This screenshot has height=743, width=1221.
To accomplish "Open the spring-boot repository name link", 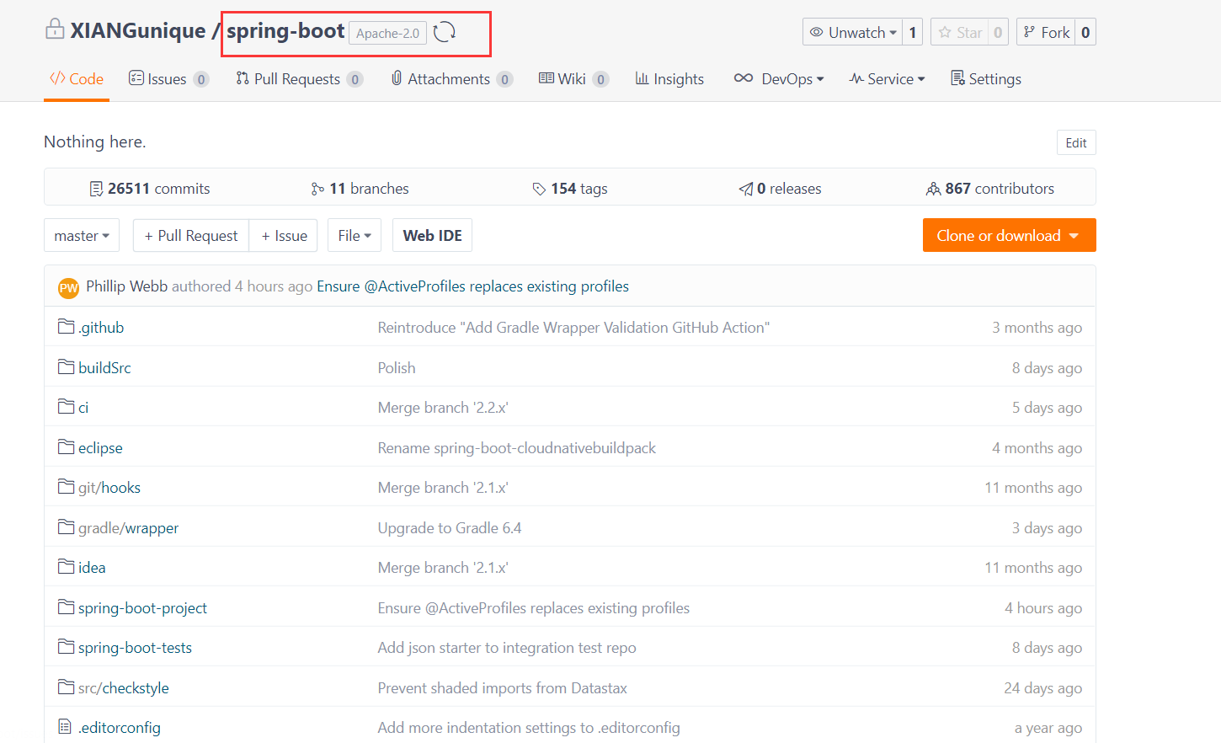I will 285,30.
